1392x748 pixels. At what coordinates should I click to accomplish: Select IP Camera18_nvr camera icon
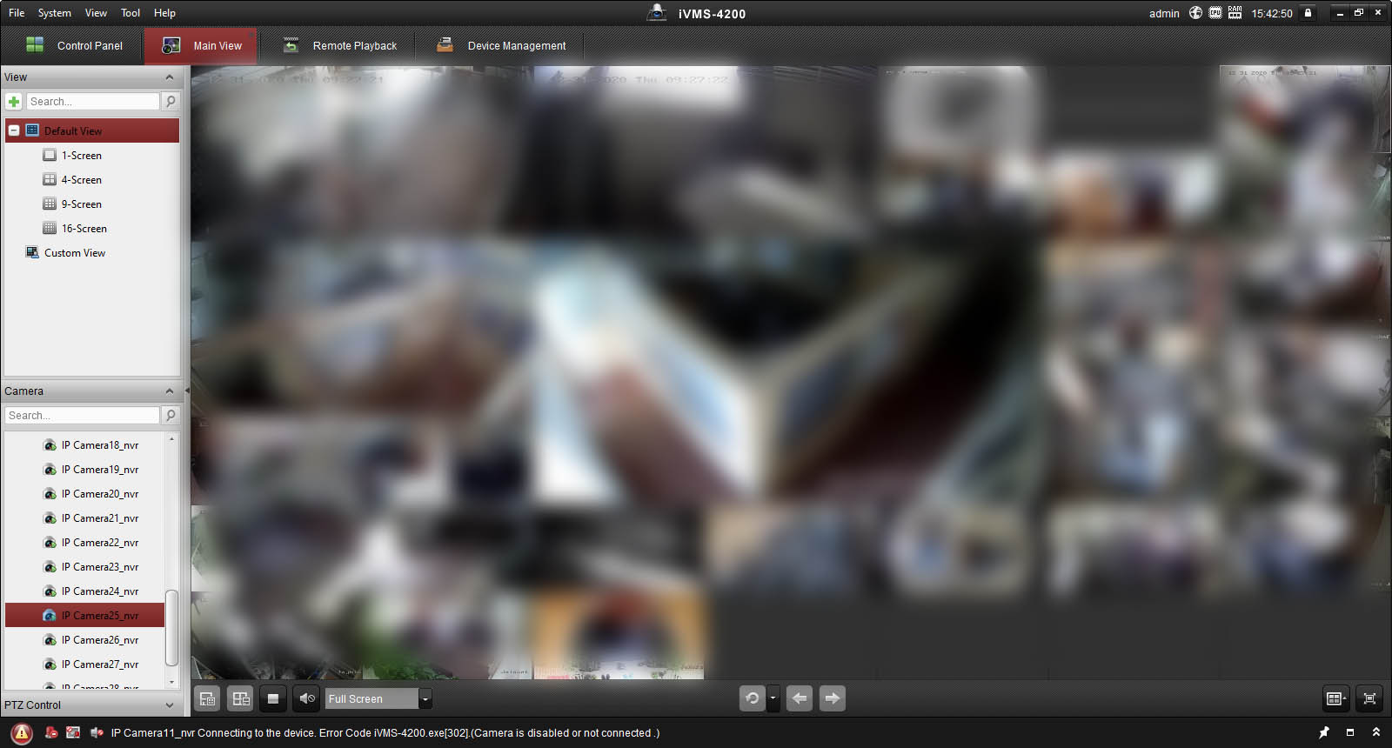(x=50, y=445)
